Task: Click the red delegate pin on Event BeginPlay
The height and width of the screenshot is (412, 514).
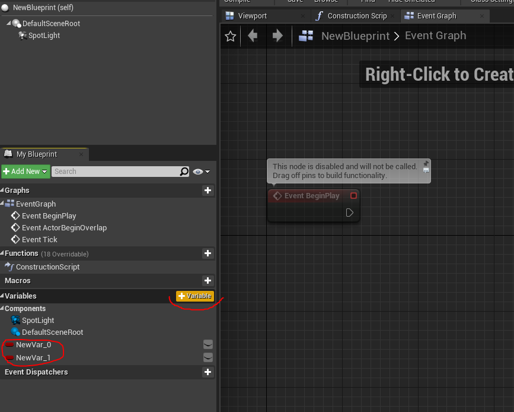Action: tap(353, 196)
